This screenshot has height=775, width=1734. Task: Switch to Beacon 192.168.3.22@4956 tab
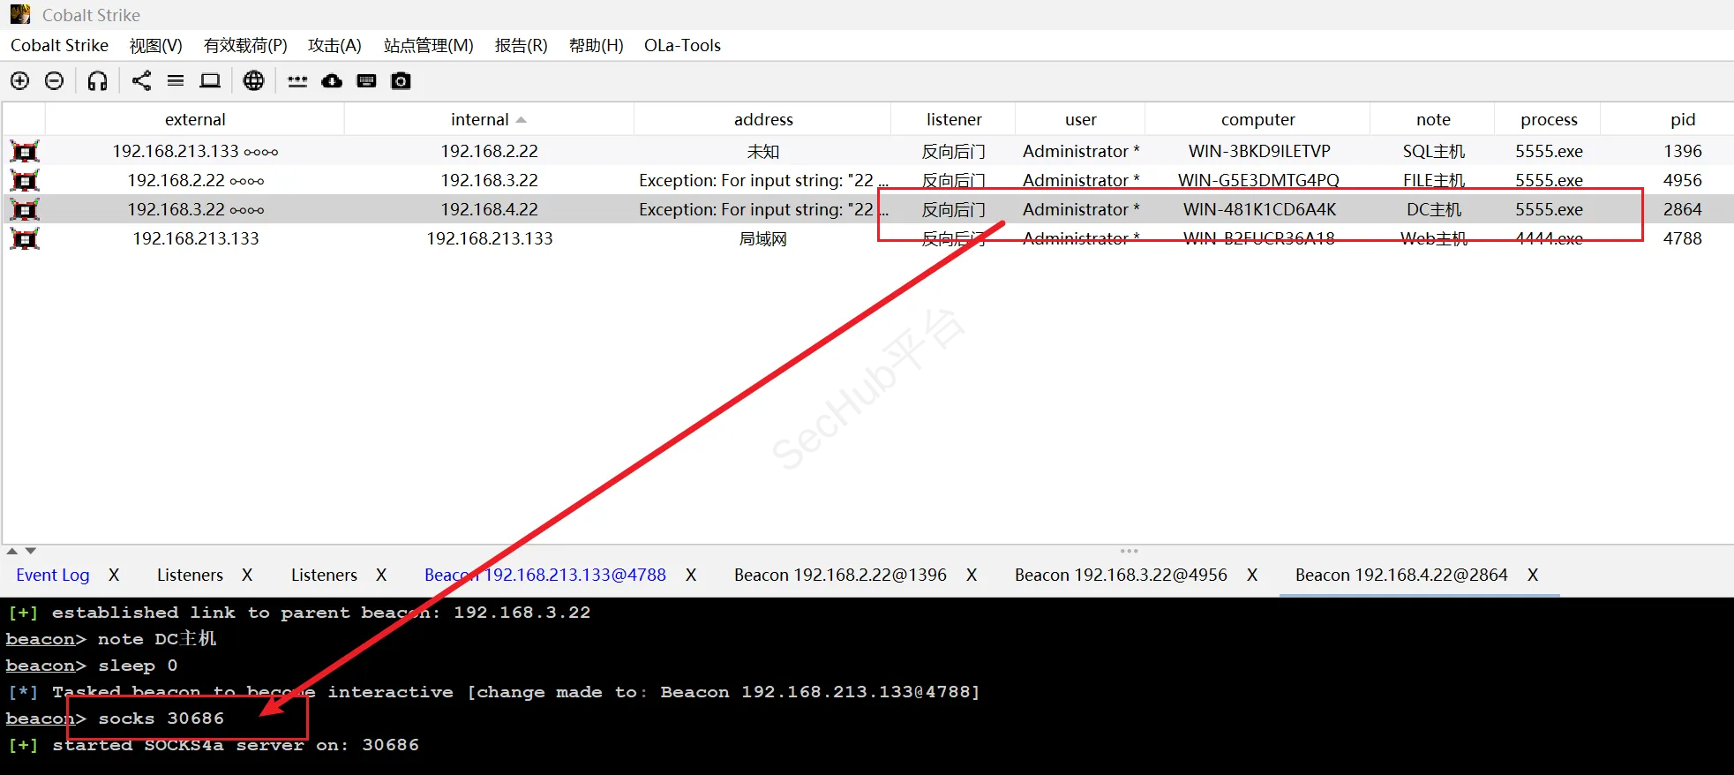1121,575
